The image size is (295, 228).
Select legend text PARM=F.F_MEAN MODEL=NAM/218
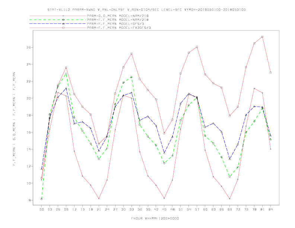click(118, 20)
